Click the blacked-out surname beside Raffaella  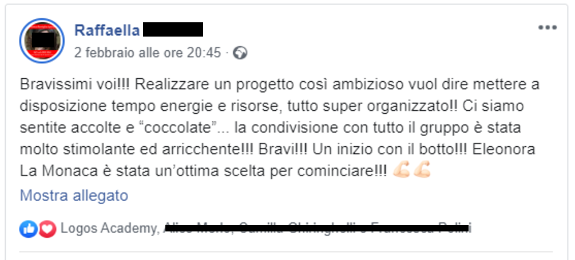tap(173, 30)
